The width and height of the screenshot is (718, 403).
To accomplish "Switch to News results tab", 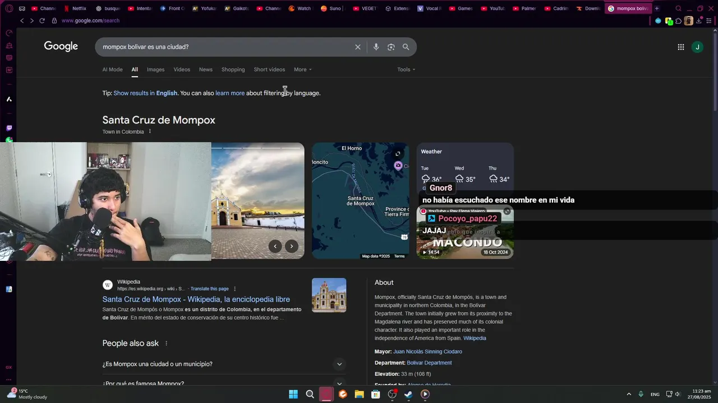I will (x=206, y=69).
